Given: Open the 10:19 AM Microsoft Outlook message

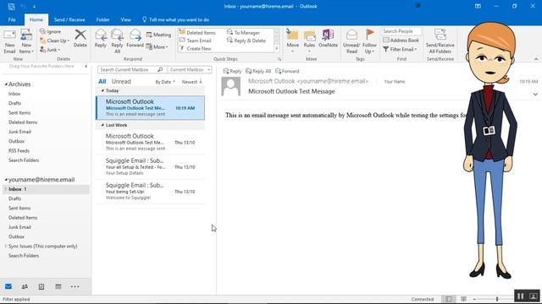Looking at the screenshot, I should point(150,108).
